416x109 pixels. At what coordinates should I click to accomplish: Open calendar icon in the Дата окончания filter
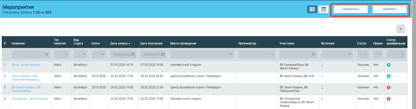click(x=163, y=54)
